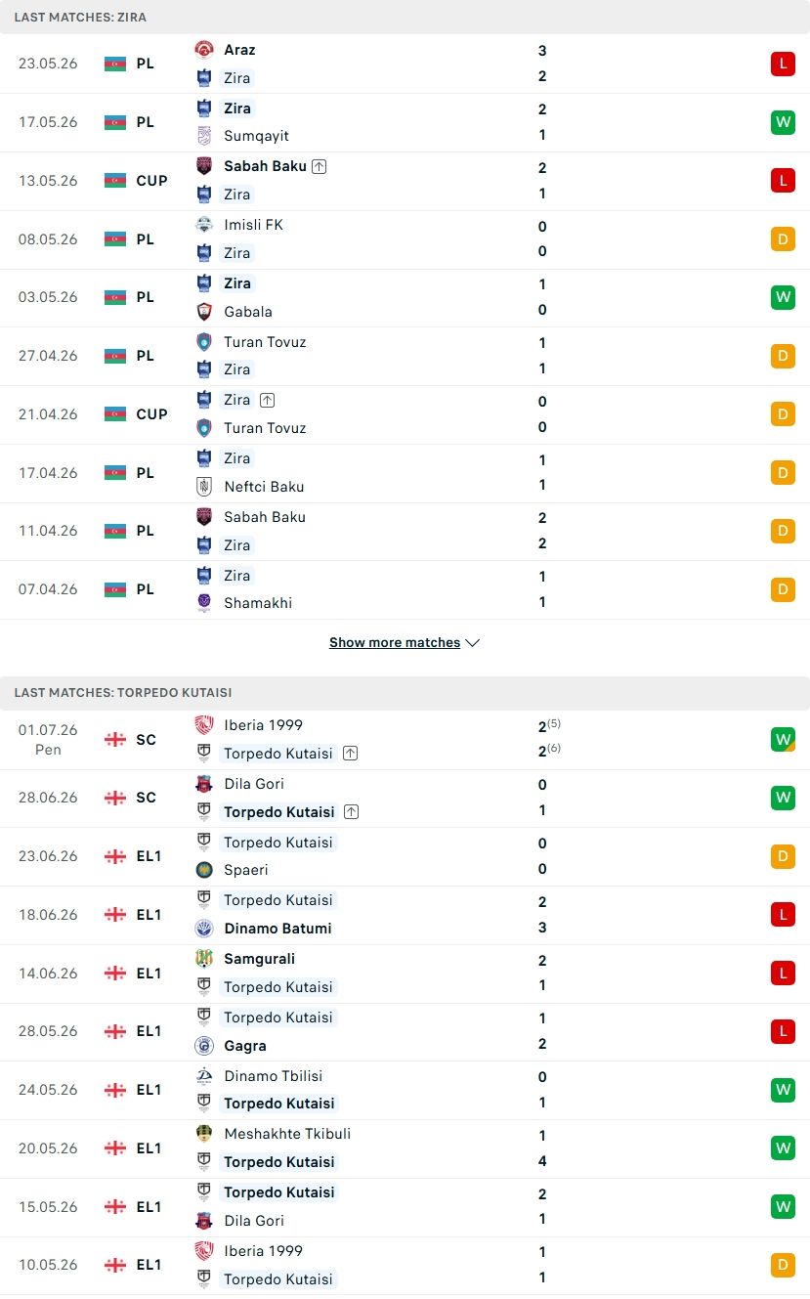This screenshot has height=1299, width=810.
Task: Click the Araz team logo
Action: click(204, 50)
